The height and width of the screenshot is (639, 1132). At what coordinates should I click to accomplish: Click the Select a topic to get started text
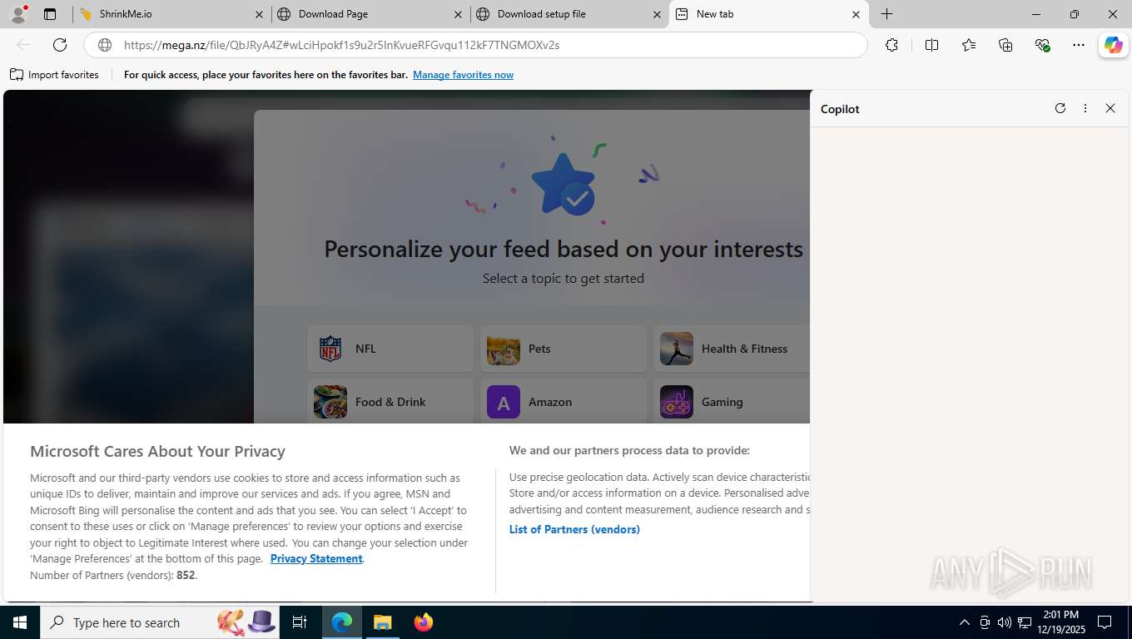tap(564, 278)
